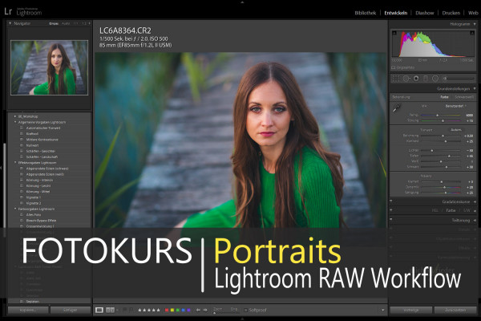Click the Autom. tone button
Screen dimensions: 481x321
[456, 130]
